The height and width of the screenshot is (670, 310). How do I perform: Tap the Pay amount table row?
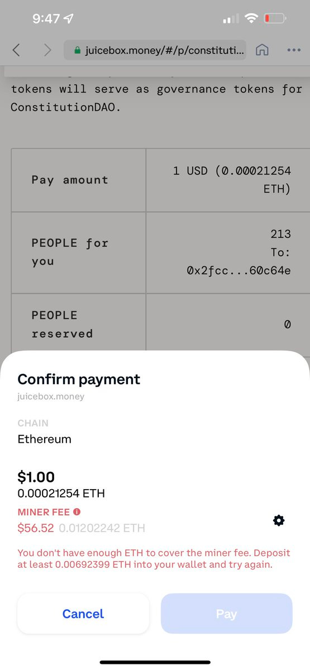[x=155, y=180]
